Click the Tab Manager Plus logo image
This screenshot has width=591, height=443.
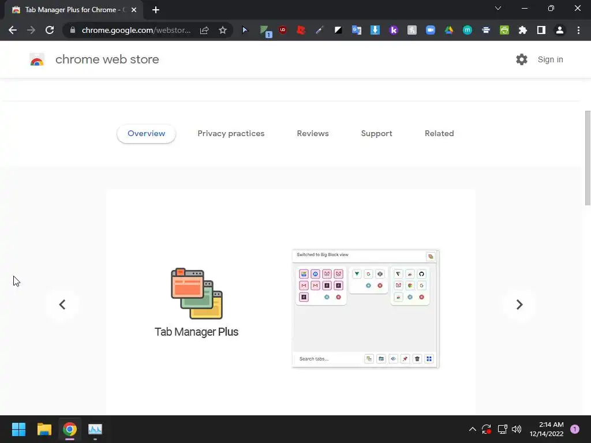197,294
